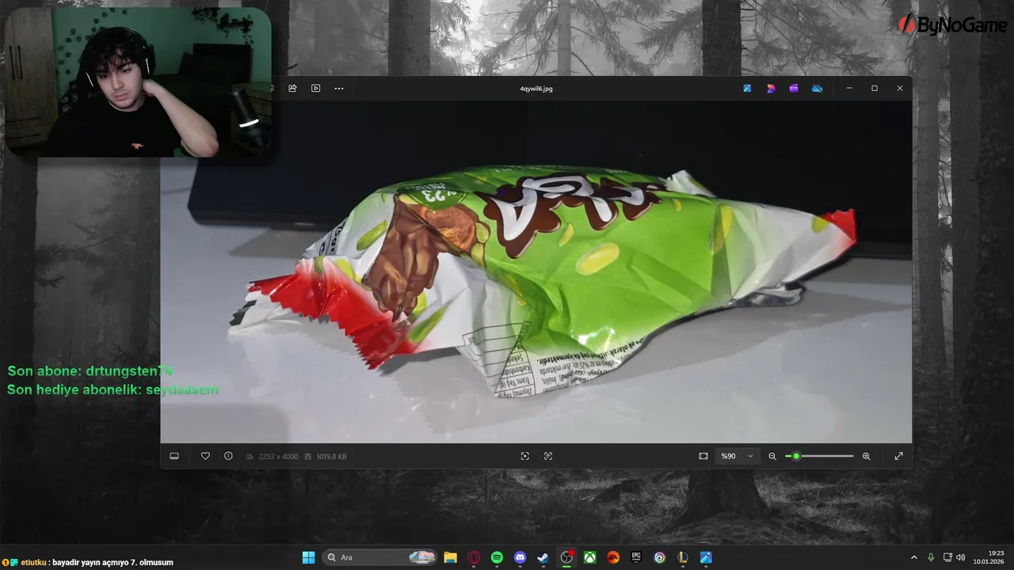The width and height of the screenshot is (1014, 570).
Task: Click the image dimensions 2252 x 4000
Action: coord(278,457)
